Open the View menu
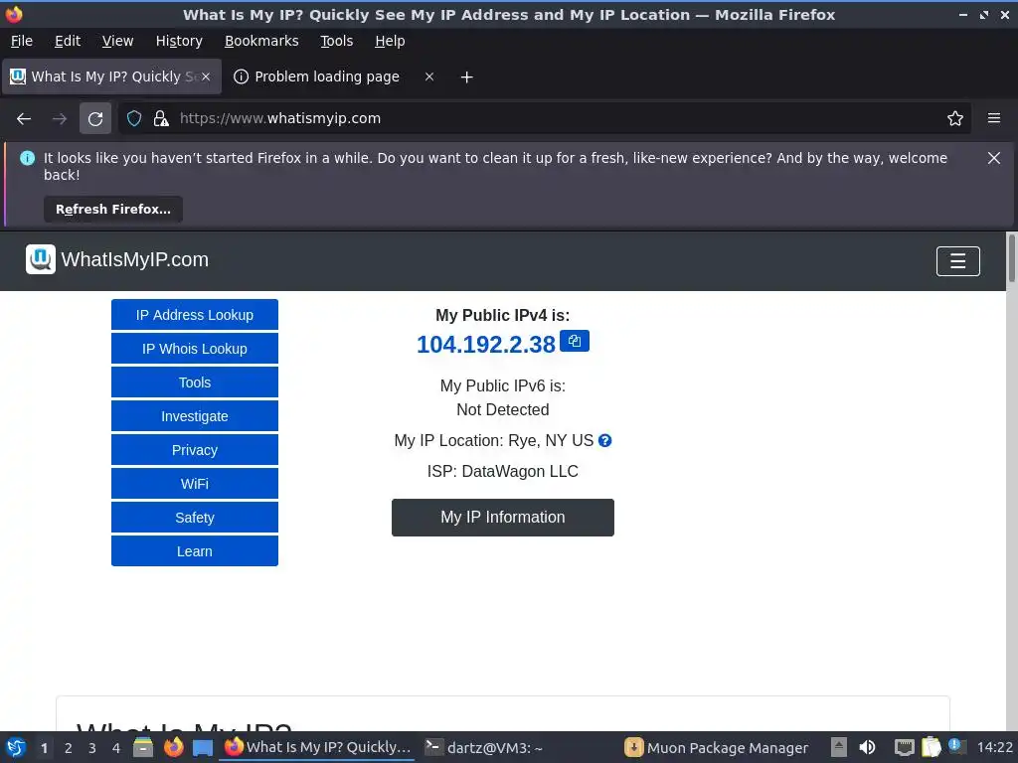 117,41
